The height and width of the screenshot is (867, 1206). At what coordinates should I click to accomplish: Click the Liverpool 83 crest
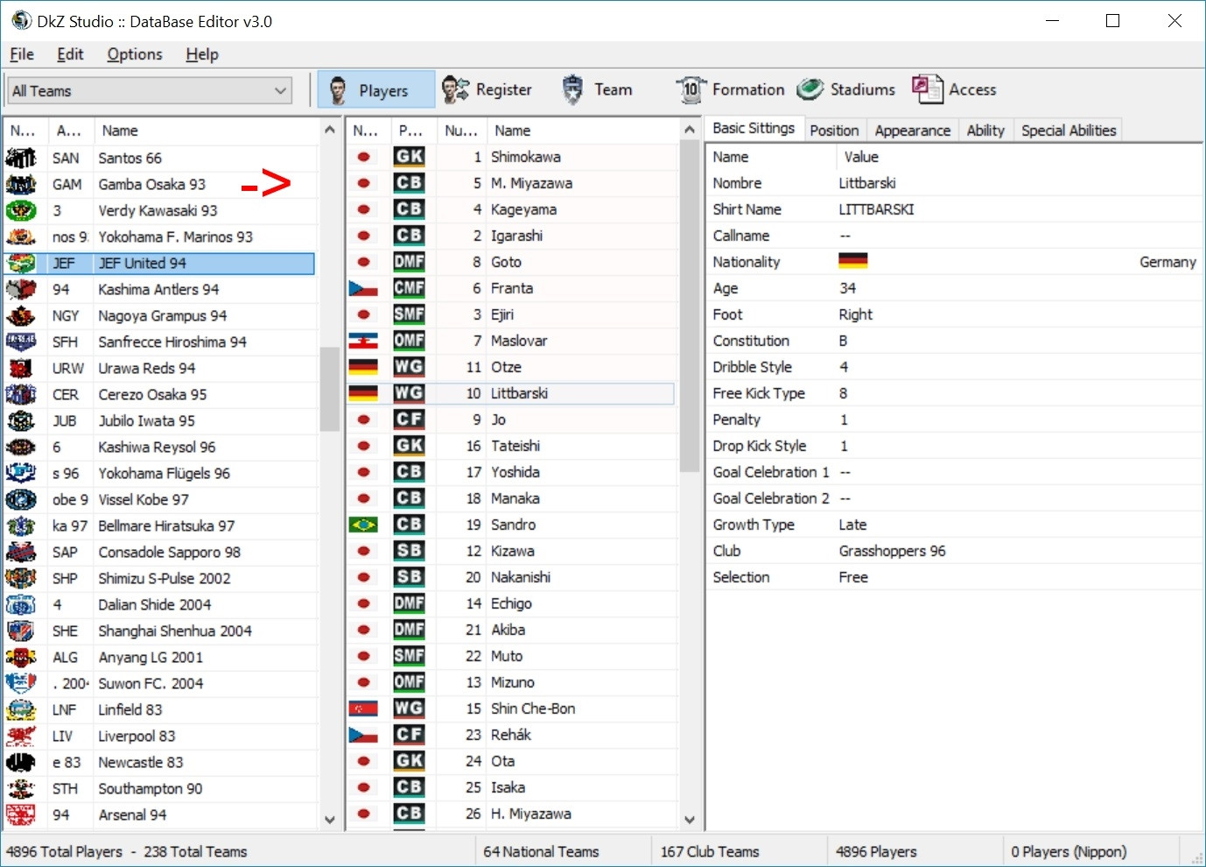[21, 736]
